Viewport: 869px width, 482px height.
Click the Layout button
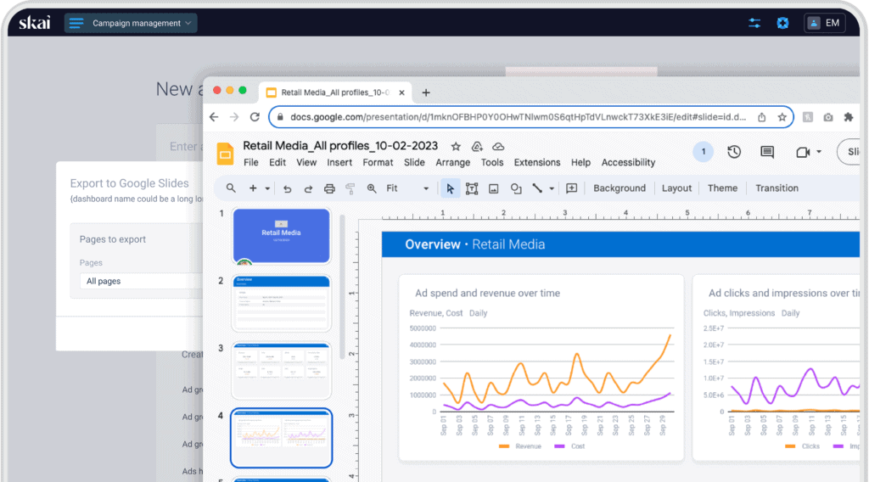(x=676, y=188)
